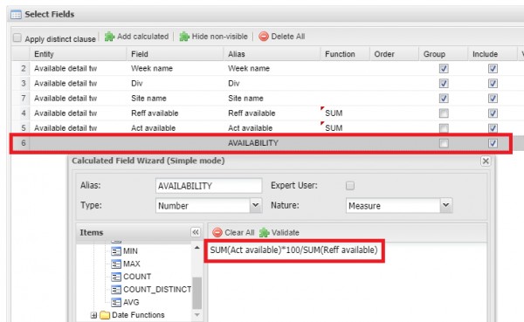The image size is (524, 322).
Task: Click the MAX function icon
Action: point(115,264)
